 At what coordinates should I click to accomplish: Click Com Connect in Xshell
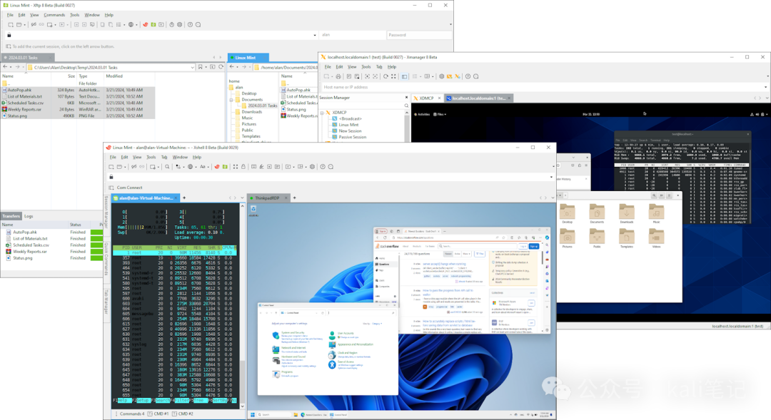click(x=129, y=188)
